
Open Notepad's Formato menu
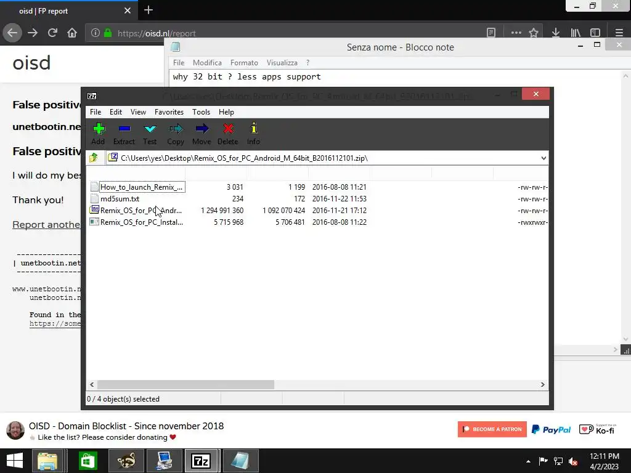click(244, 63)
